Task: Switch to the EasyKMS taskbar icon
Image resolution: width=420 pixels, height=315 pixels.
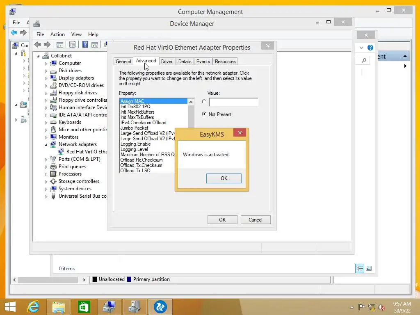Action: pos(160,307)
